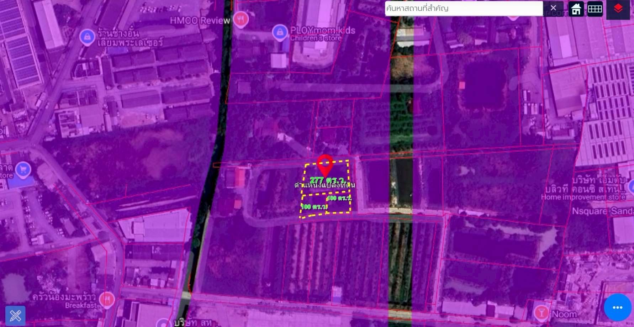Open the red map layers icon

(x=618, y=9)
